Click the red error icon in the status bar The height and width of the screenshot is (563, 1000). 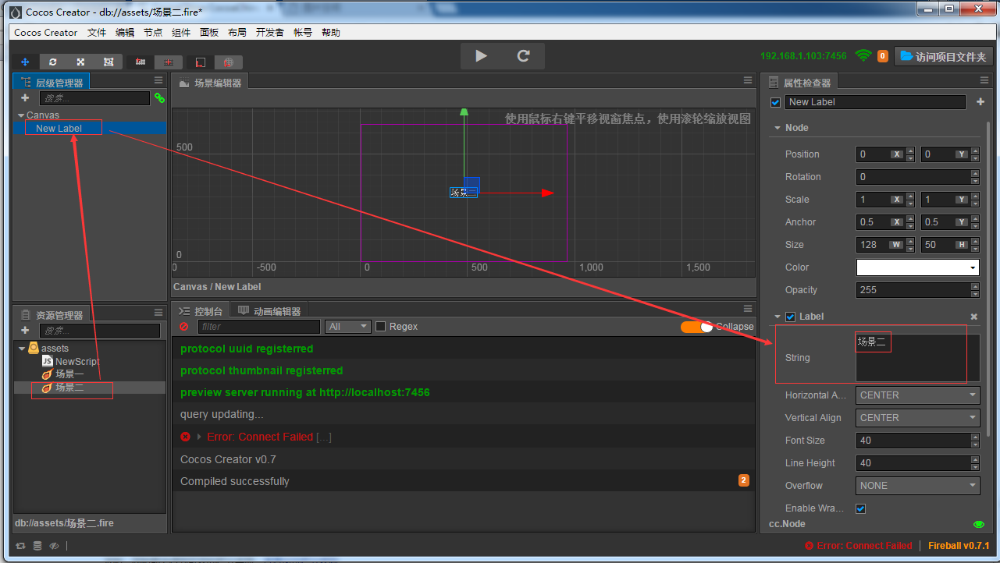(x=810, y=546)
